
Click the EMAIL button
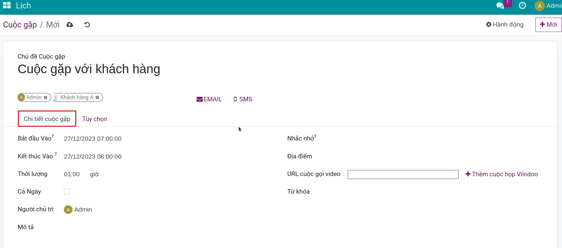pos(209,99)
